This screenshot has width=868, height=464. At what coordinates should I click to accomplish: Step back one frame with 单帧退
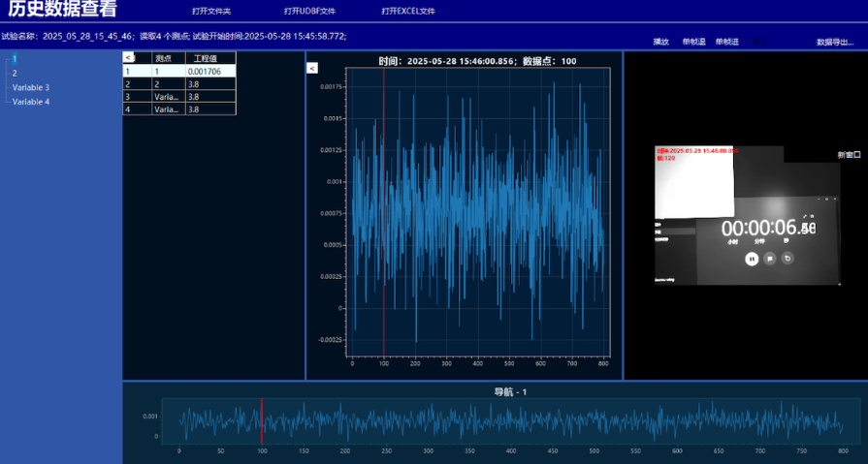click(x=693, y=42)
